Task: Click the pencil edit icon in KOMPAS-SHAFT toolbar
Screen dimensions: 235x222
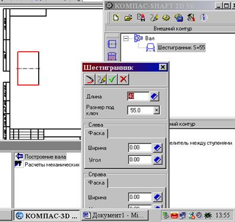Action: (154, 18)
